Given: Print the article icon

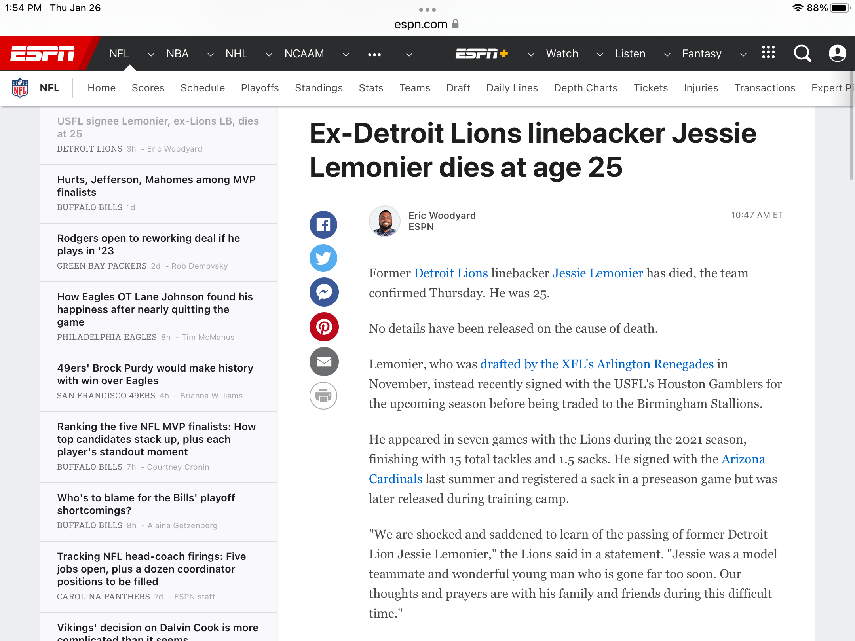Looking at the screenshot, I should [x=323, y=395].
